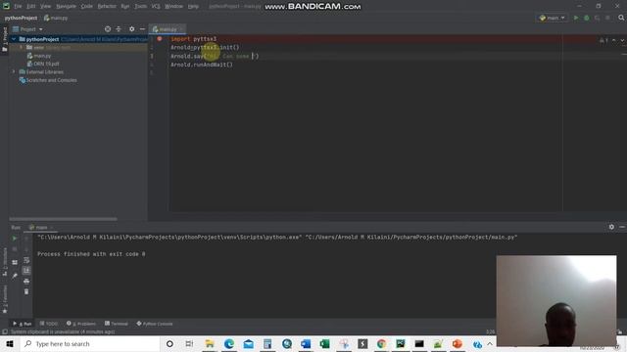Click the Windows Start button
This screenshot has width=627, height=352.
[x=10, y=343]
